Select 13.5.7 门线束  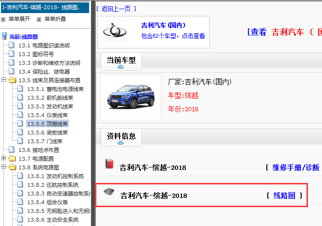[45, 141]
